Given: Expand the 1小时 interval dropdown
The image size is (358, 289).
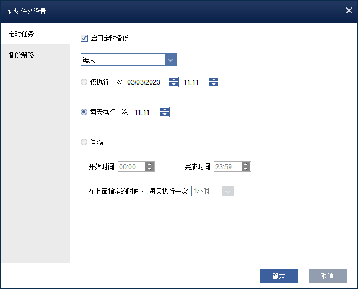Looking at the screenshot, I should click(x=228, y=191).
